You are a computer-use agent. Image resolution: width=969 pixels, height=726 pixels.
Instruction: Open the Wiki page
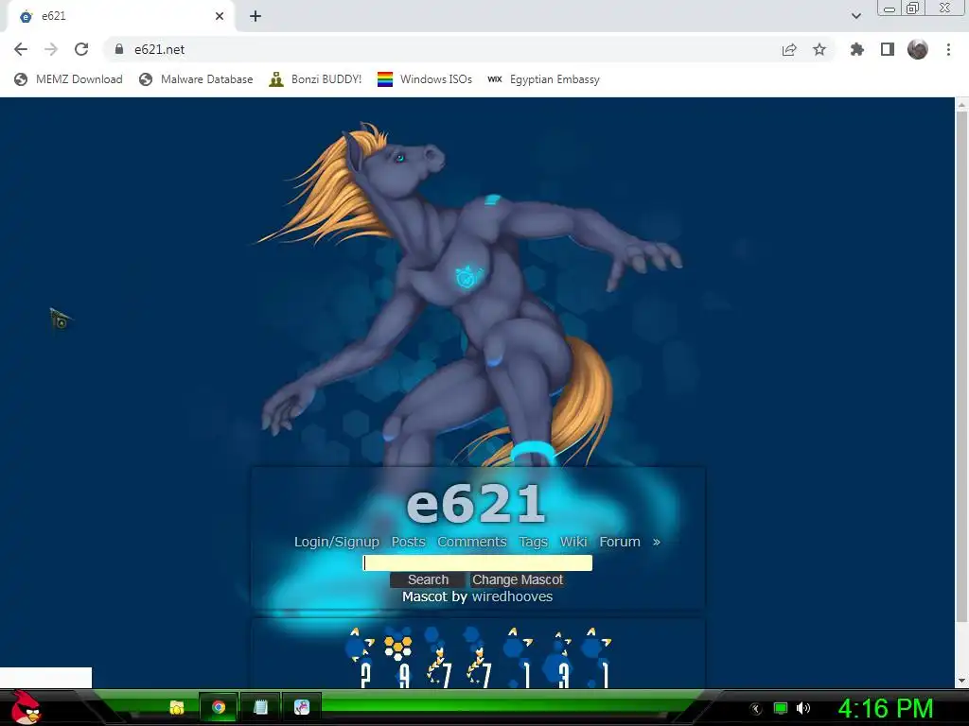coord(573,542)
